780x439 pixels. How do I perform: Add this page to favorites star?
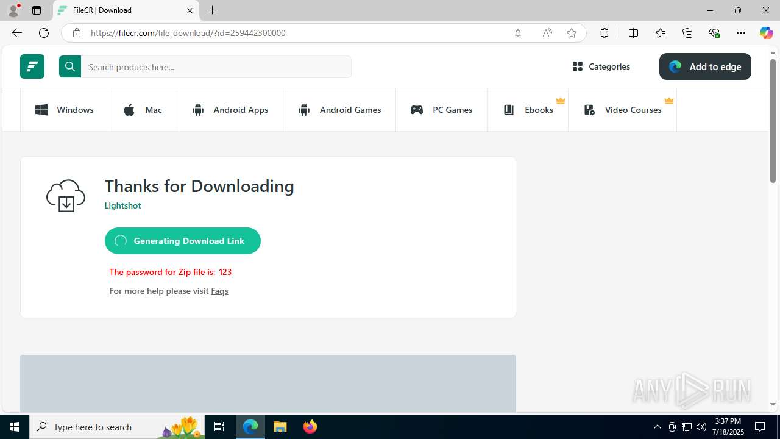click(x=572, y=33)
